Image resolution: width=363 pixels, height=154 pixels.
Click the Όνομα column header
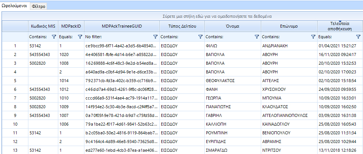(232, 26)
